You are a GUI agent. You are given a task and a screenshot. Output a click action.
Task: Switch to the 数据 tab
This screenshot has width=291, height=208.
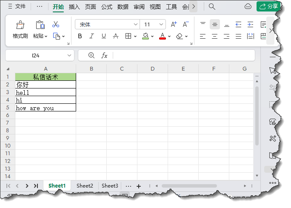pyautogui.click(x=123, y=7)
